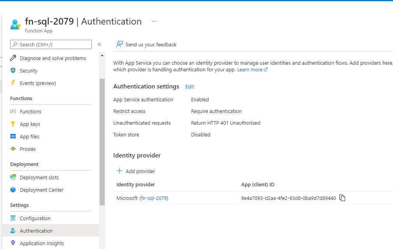Image resolution: width=393 pixels, height=249 pixels.
Task: Open the ellipsis more options menu
Action: tap(154, 21)
